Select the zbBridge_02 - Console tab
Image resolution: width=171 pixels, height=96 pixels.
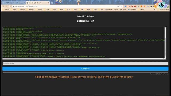(x=38, y=3)
